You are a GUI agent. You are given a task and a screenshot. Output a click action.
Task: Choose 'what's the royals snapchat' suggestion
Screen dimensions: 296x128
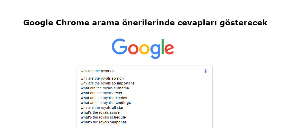click(103, 122)
